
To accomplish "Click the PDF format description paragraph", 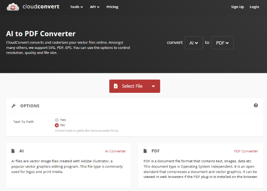I will pos(201,169).
